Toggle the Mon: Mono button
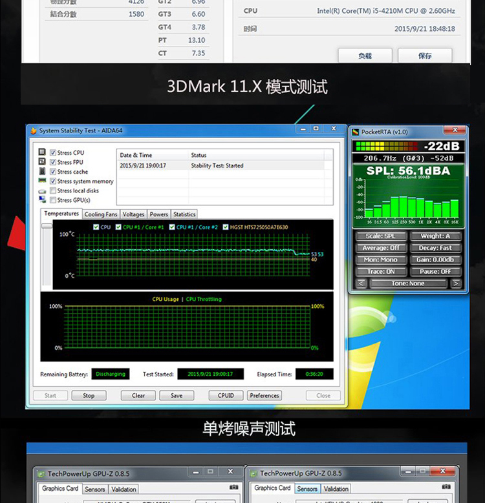The image size is (485, 503). [x=381, y=260]
